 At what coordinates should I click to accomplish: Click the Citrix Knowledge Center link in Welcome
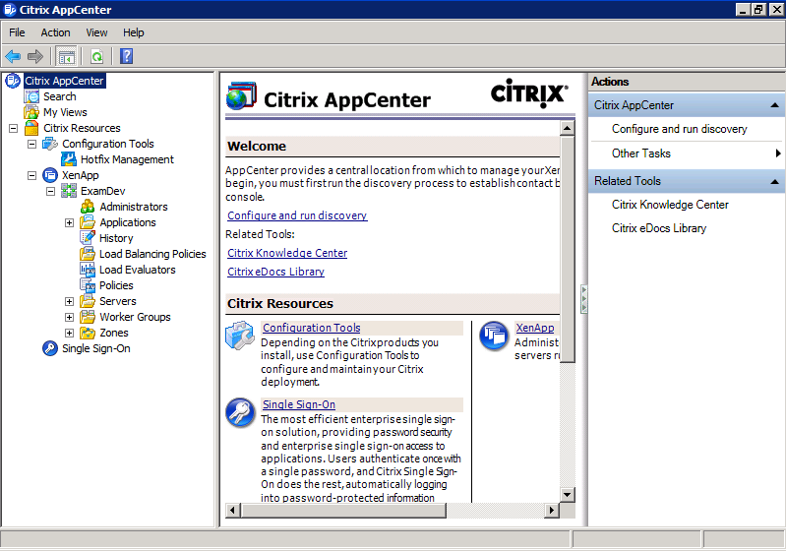pos(287,253)
